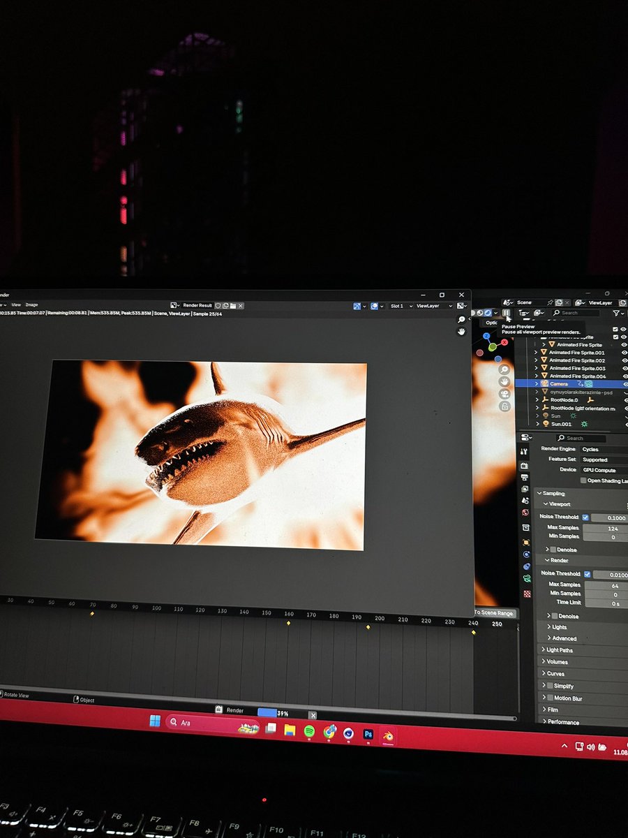Select the Render Properties tab icon

[525, 466]
